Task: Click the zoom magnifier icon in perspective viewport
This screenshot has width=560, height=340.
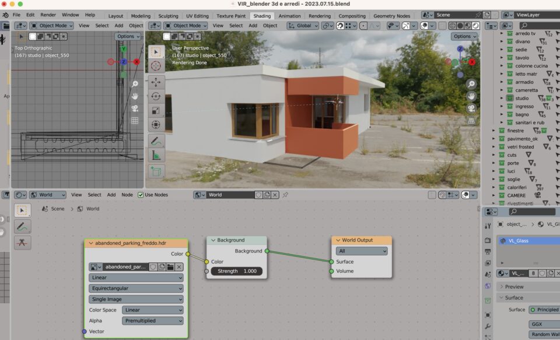Action: 471,84
